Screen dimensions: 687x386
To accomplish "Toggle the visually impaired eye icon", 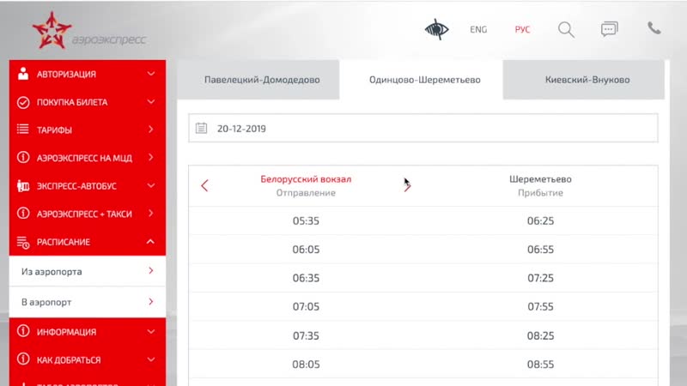I will tap(437, 29).
